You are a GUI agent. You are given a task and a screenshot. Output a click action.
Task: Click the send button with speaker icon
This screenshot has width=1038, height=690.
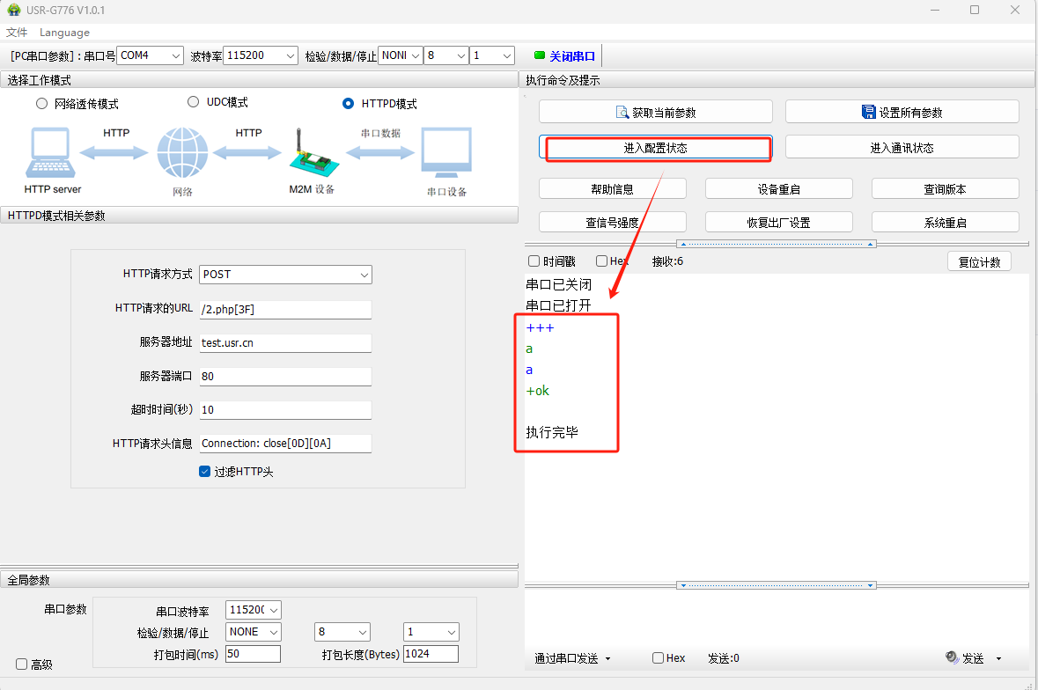pos(965,658)
